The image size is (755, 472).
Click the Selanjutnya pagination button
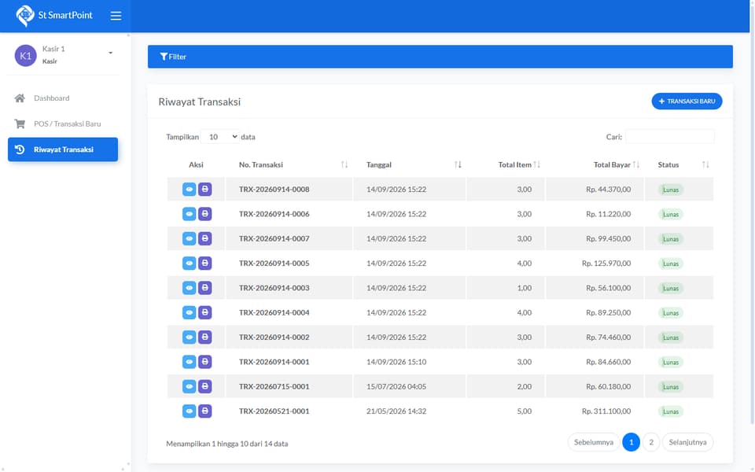click(x=687, y=442)
